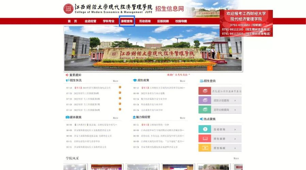Open 校园导图 in the navigation bar
Viewport: 306px width, 170px height.
coord(181,21)
